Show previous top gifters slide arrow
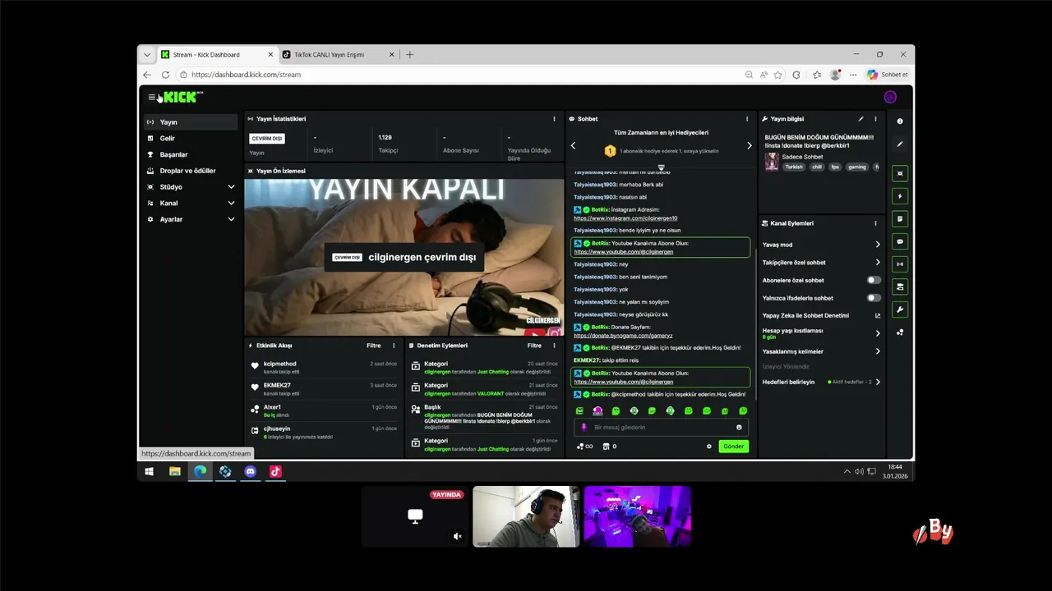Viewport: 1052px width, 591px height. pyautogui.click(x=573, y=146)
